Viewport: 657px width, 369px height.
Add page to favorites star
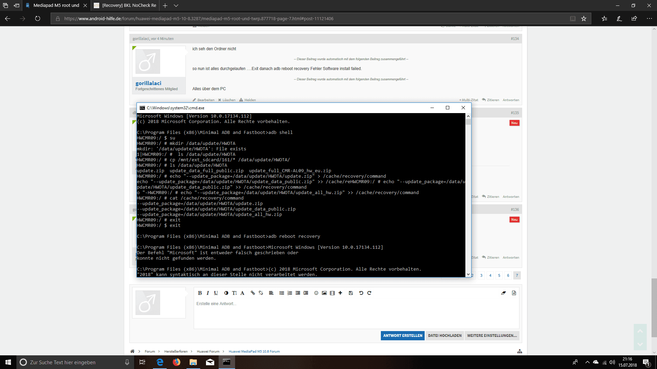point(584,18)
